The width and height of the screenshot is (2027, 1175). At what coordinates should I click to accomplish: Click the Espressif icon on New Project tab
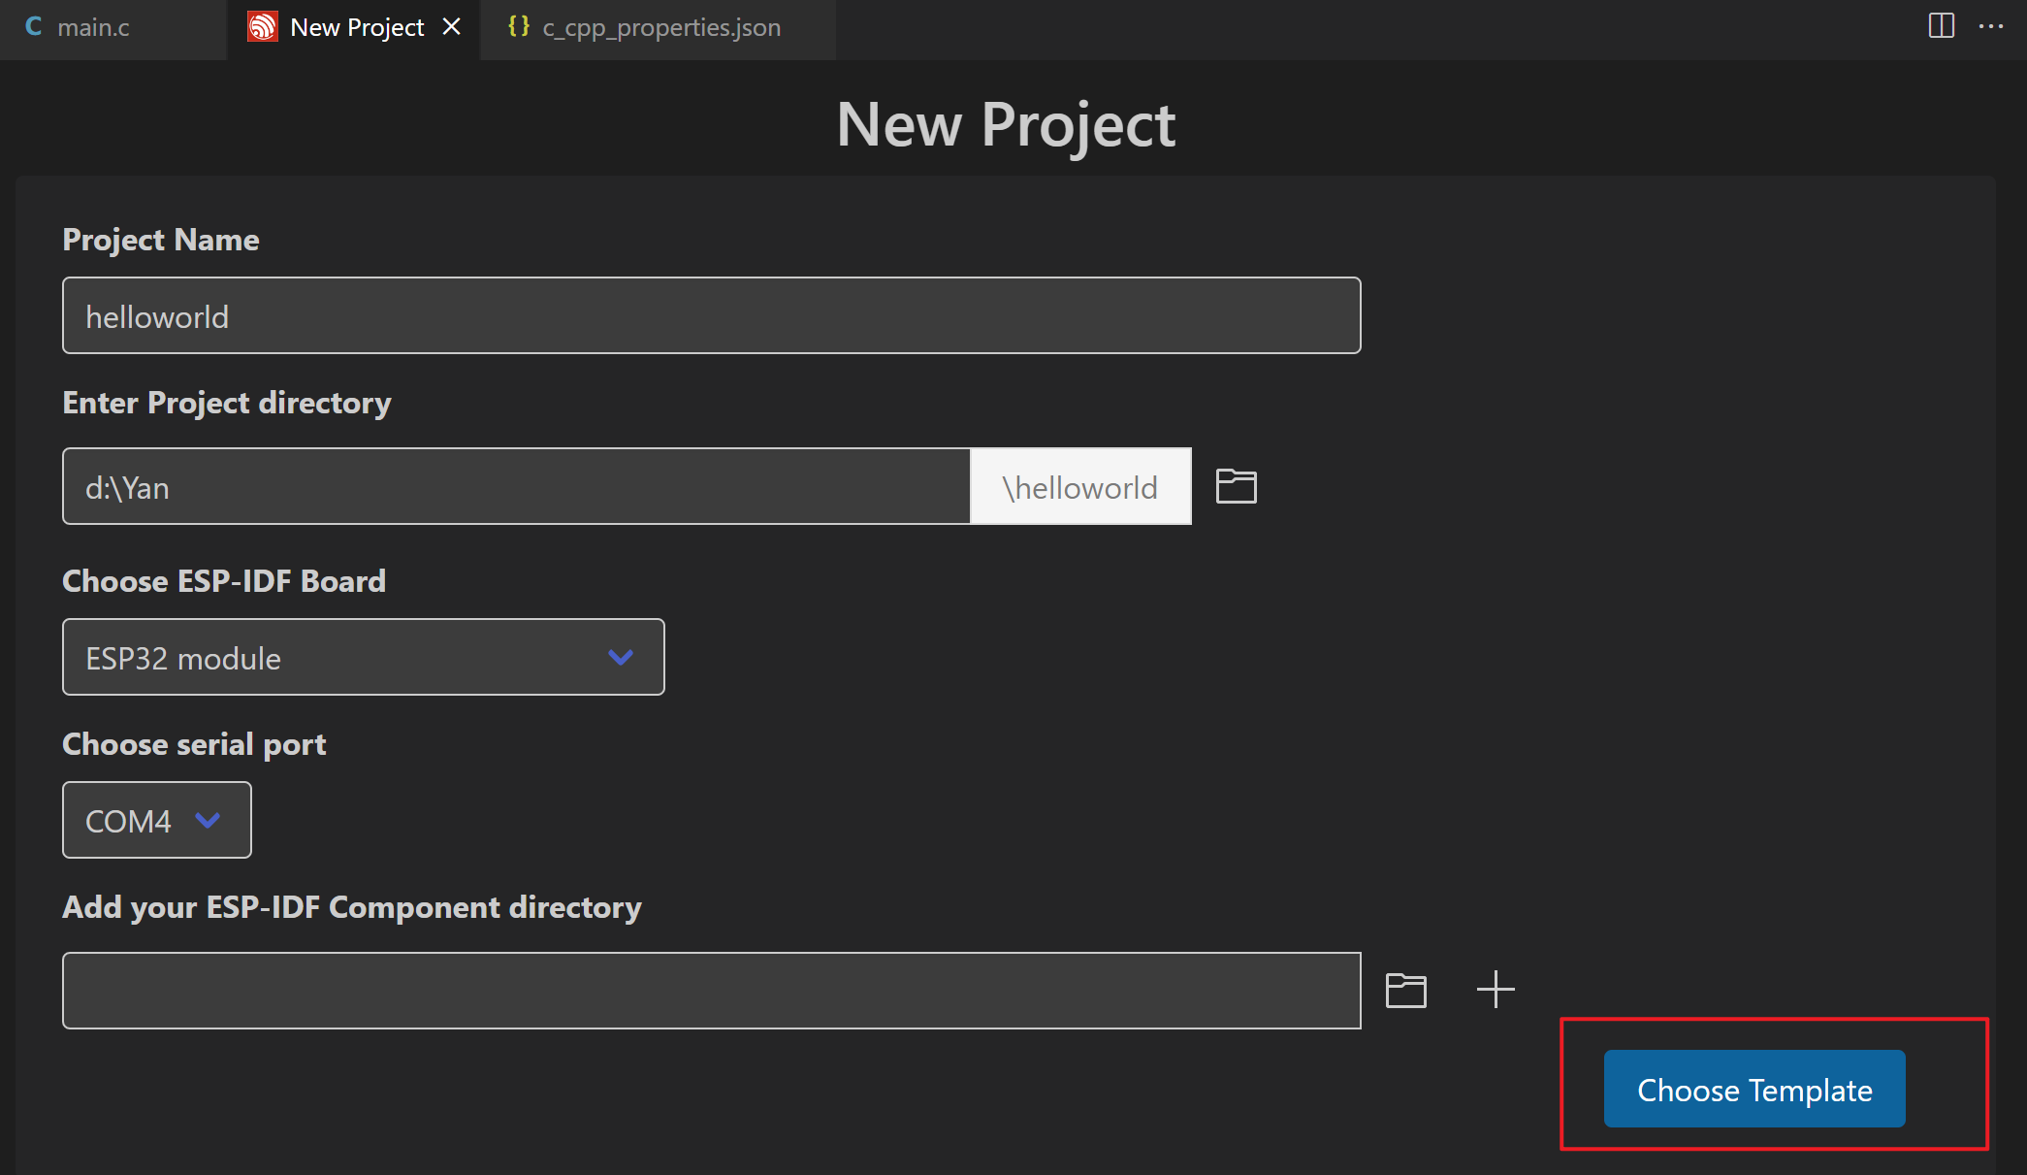click(262, 27)
